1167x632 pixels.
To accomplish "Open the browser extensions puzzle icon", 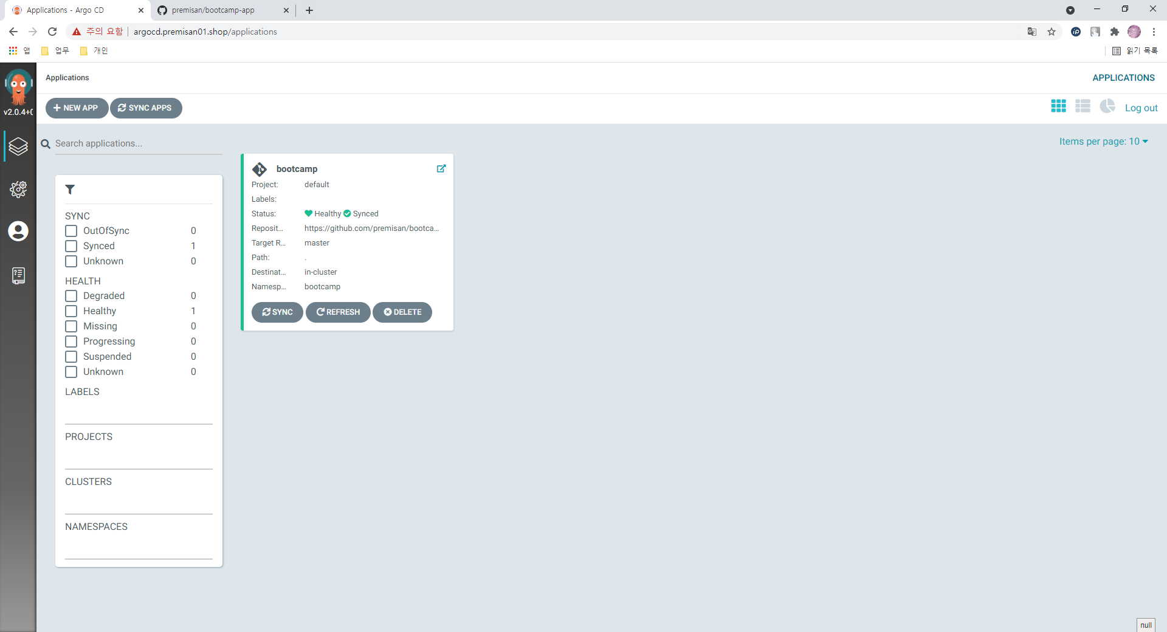I will [x=1114, y=32].
